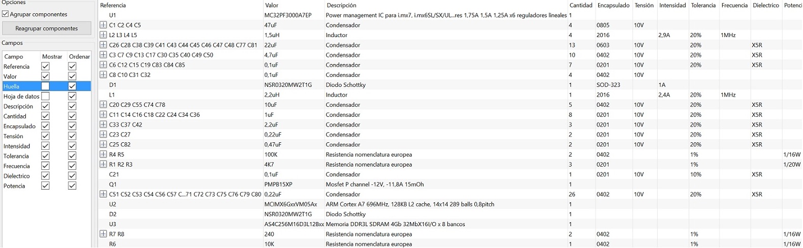Select the U2 MCIMX6GxxVM05Ax row
This screenshot has width=803, height=248.
click(x=450, y=204)
